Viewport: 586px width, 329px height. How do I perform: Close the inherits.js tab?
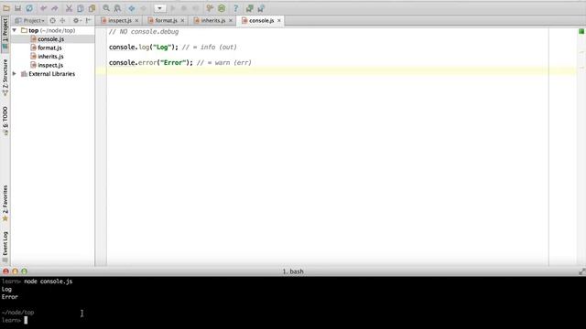coord(231,20)
